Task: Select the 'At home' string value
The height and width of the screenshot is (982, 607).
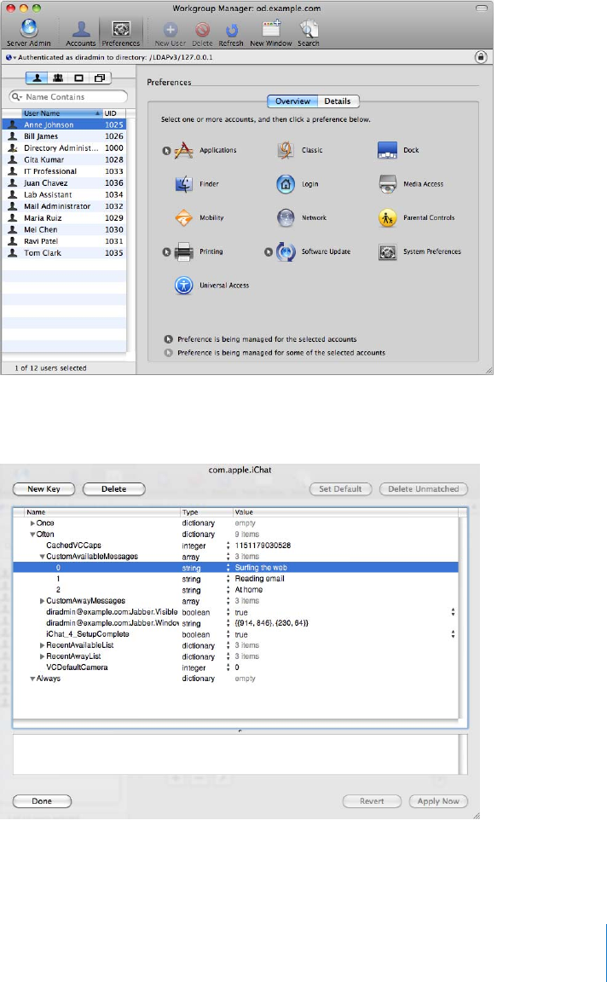Action: [x=249, y=590]
